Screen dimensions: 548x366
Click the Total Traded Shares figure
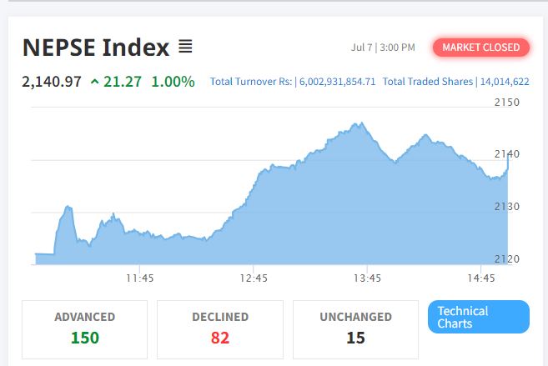tap(455, 82)
